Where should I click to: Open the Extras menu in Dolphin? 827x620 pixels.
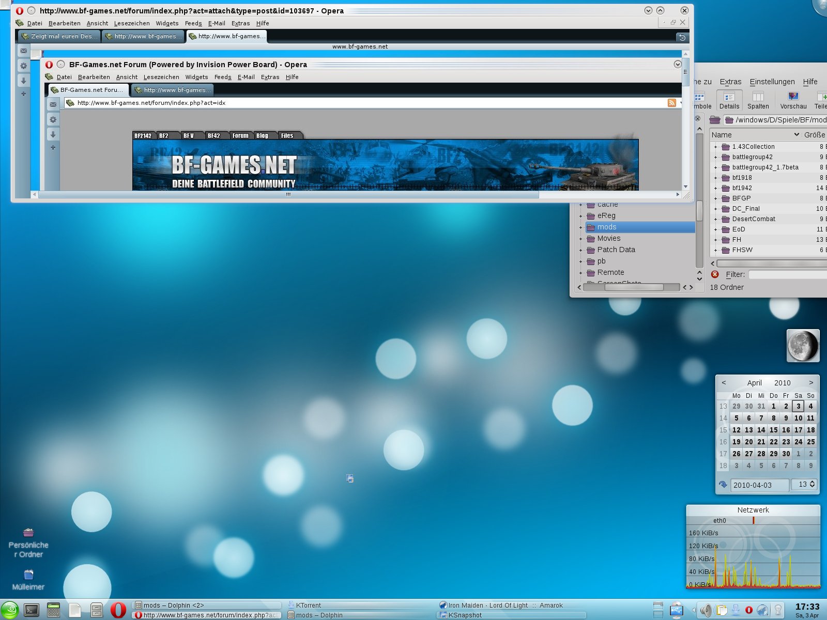(x=730, y=82)
